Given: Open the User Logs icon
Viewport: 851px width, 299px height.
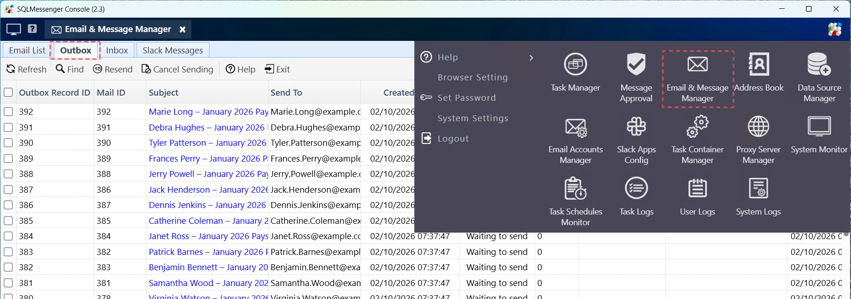Looking at the screenshot, I should coord(697,188).
